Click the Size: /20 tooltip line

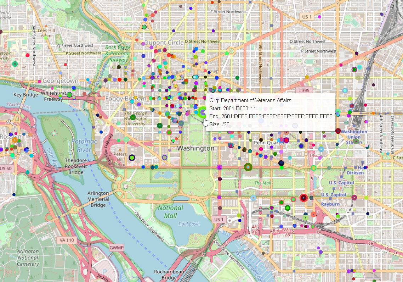[x=219, y=125]
